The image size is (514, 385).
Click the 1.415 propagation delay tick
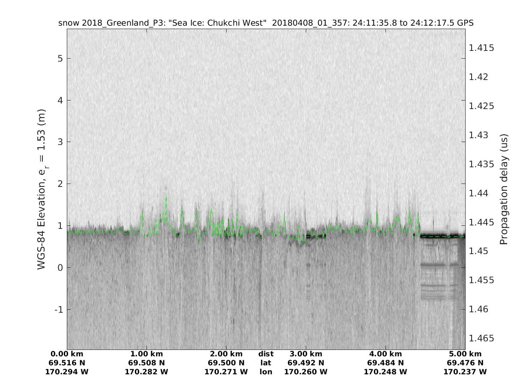tap(481, 47)
